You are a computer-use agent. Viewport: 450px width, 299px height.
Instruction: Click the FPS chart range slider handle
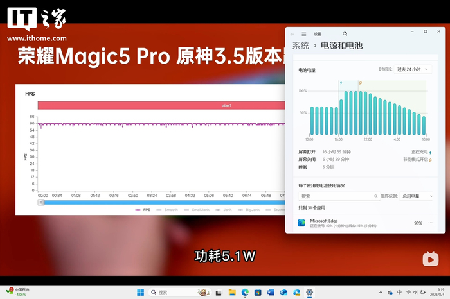[41, 203]
